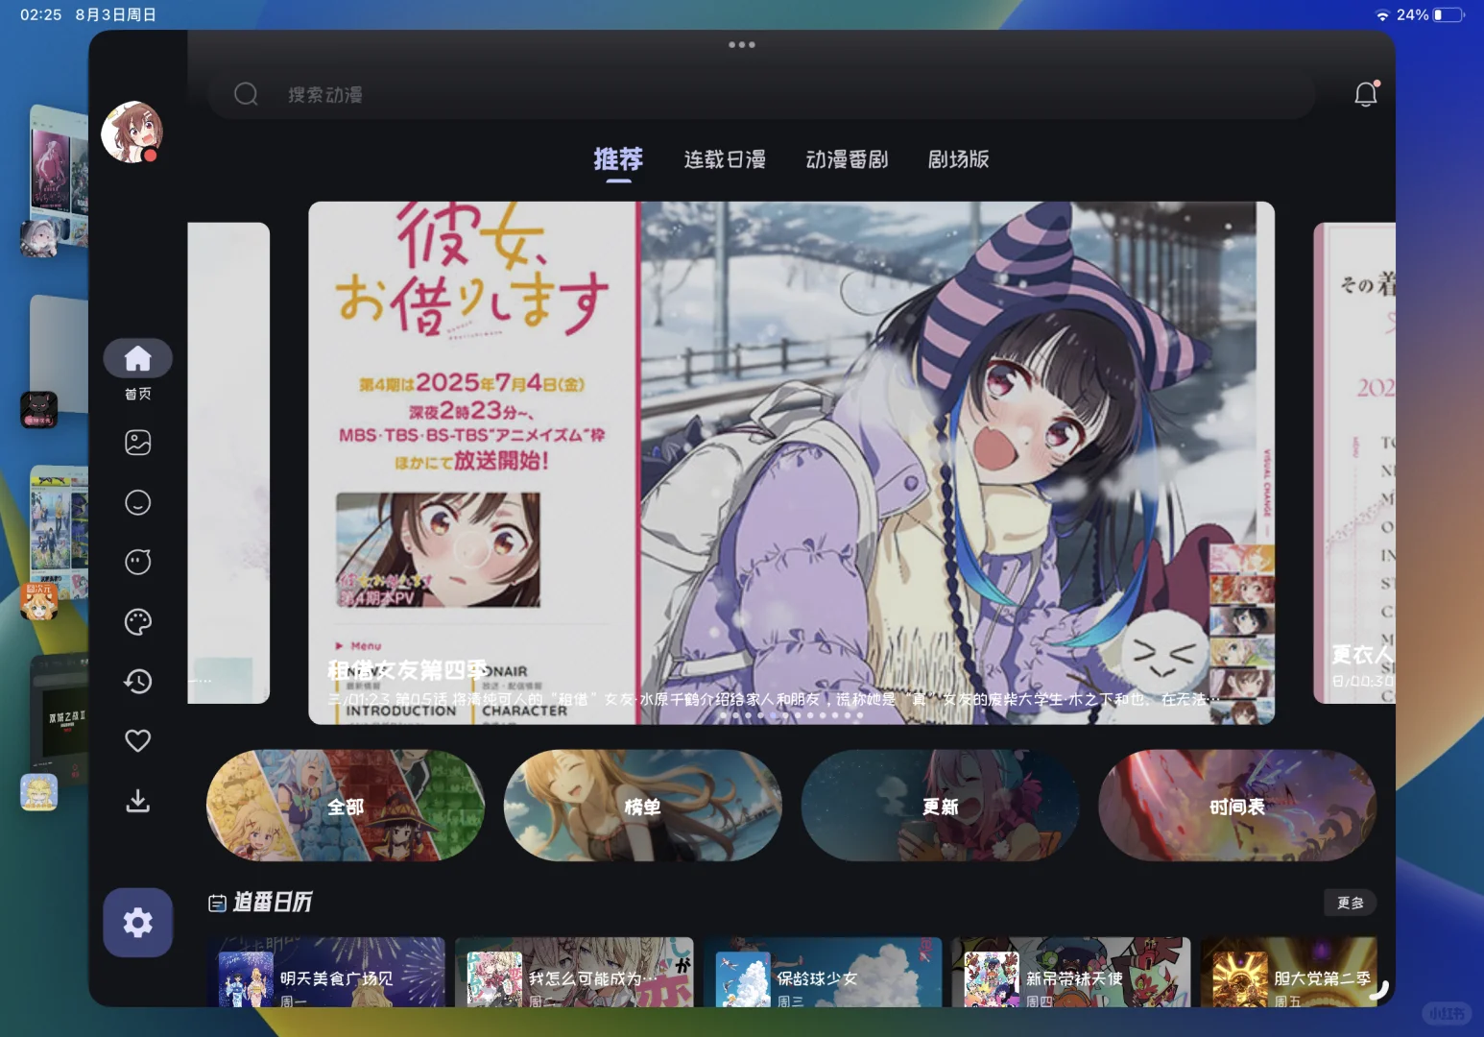The width and height of the screenshot is (1484, 1037).
Task: Open the theme palette sidebar icon
Action: (x=137, y=622)
